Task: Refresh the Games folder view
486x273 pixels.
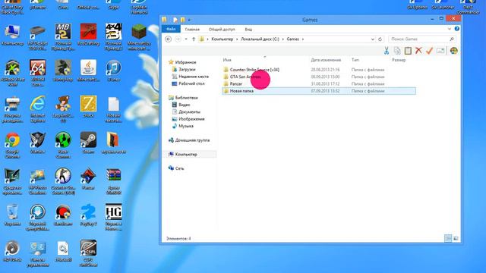Action: tap(380, 39)
